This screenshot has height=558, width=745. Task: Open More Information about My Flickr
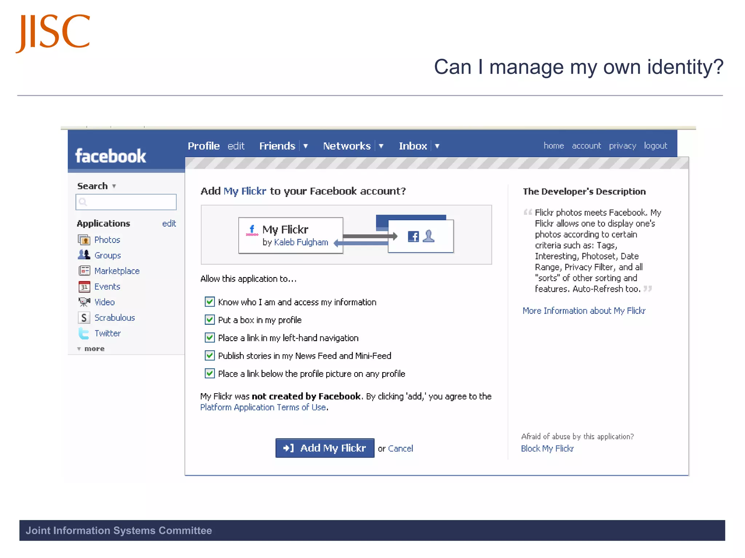point(584,311)
